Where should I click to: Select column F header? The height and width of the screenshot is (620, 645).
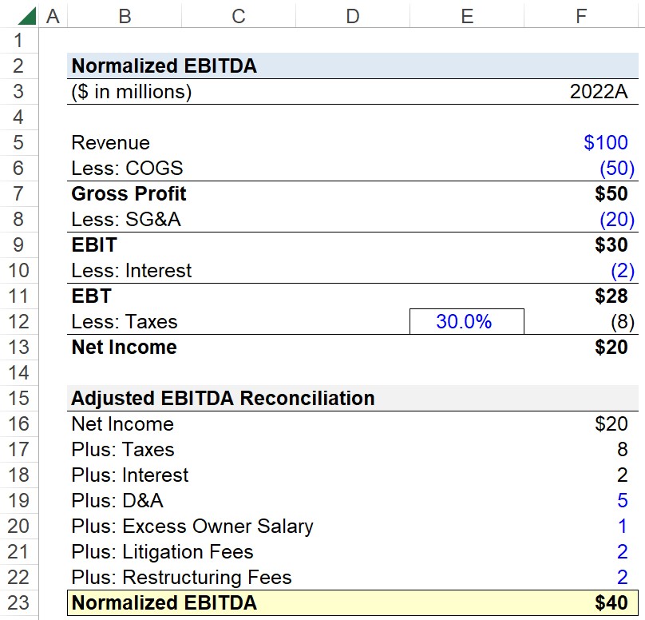[x=581, y=17]
